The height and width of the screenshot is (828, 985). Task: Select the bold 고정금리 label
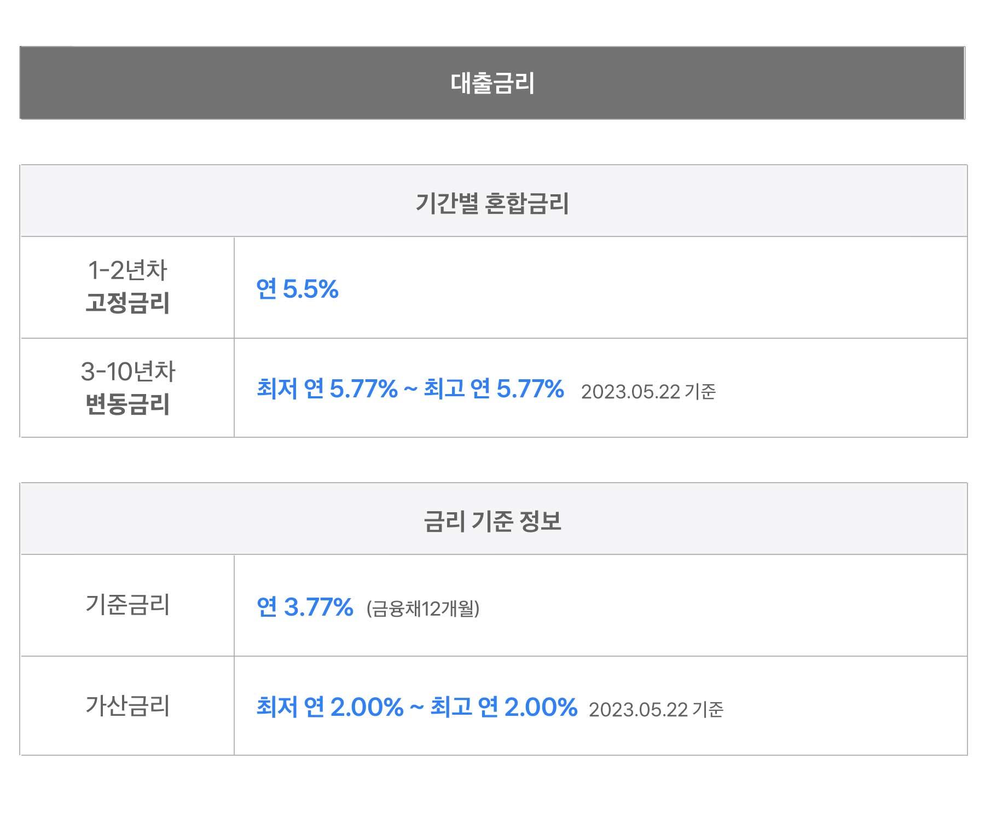coord(128,303)
